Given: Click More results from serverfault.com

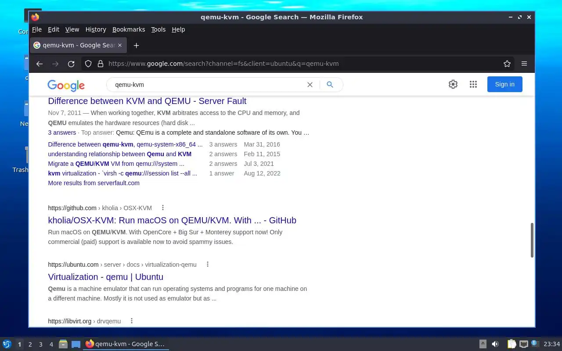Looking at the screenshot, I should point(94,183).
